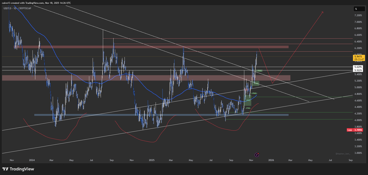The height and width of the screenshot is (175, 368).
Task: Click the 3.200% price axis label
Action: [358, 146]
